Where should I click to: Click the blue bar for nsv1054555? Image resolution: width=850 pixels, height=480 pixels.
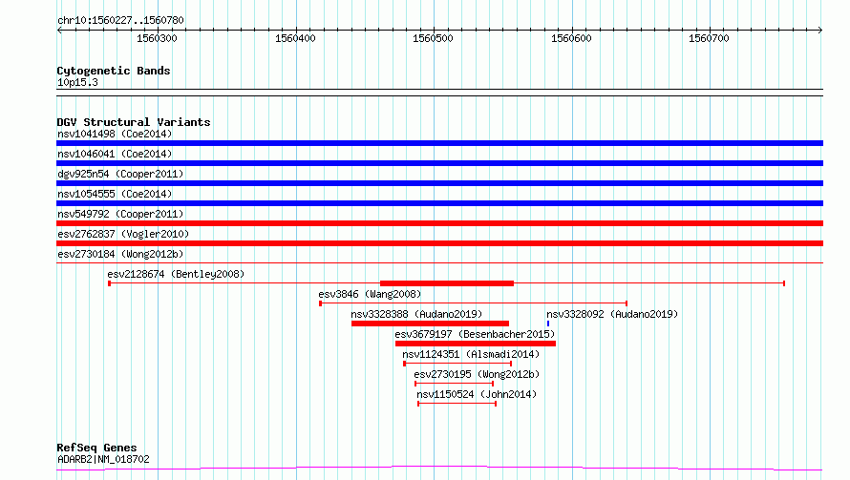pos(439,203)
